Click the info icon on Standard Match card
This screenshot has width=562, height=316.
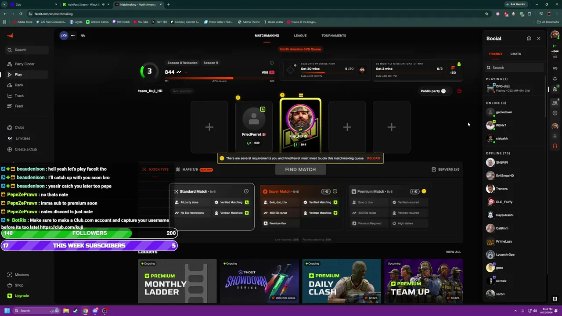246,191
